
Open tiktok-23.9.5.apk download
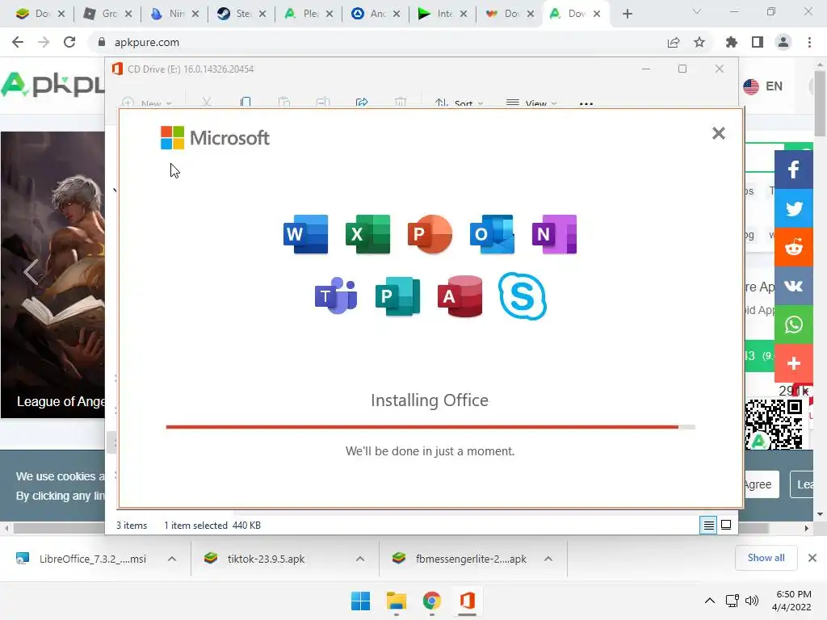254,559
